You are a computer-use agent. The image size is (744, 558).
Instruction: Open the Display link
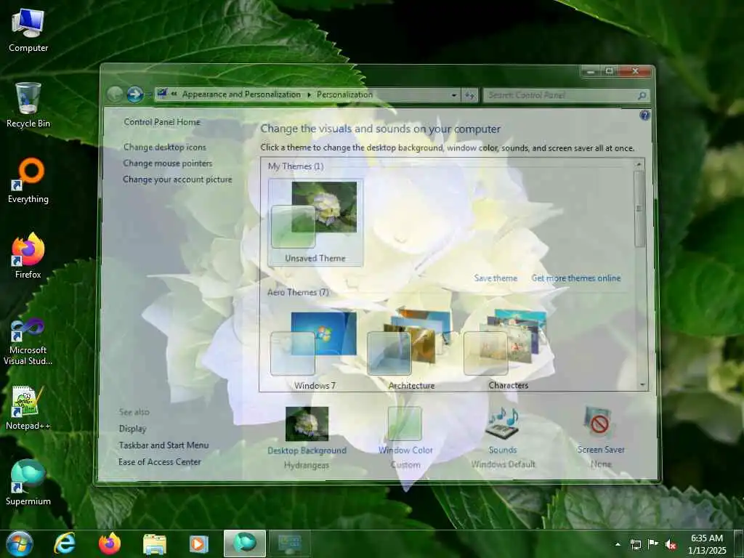(x=132, y=429)
